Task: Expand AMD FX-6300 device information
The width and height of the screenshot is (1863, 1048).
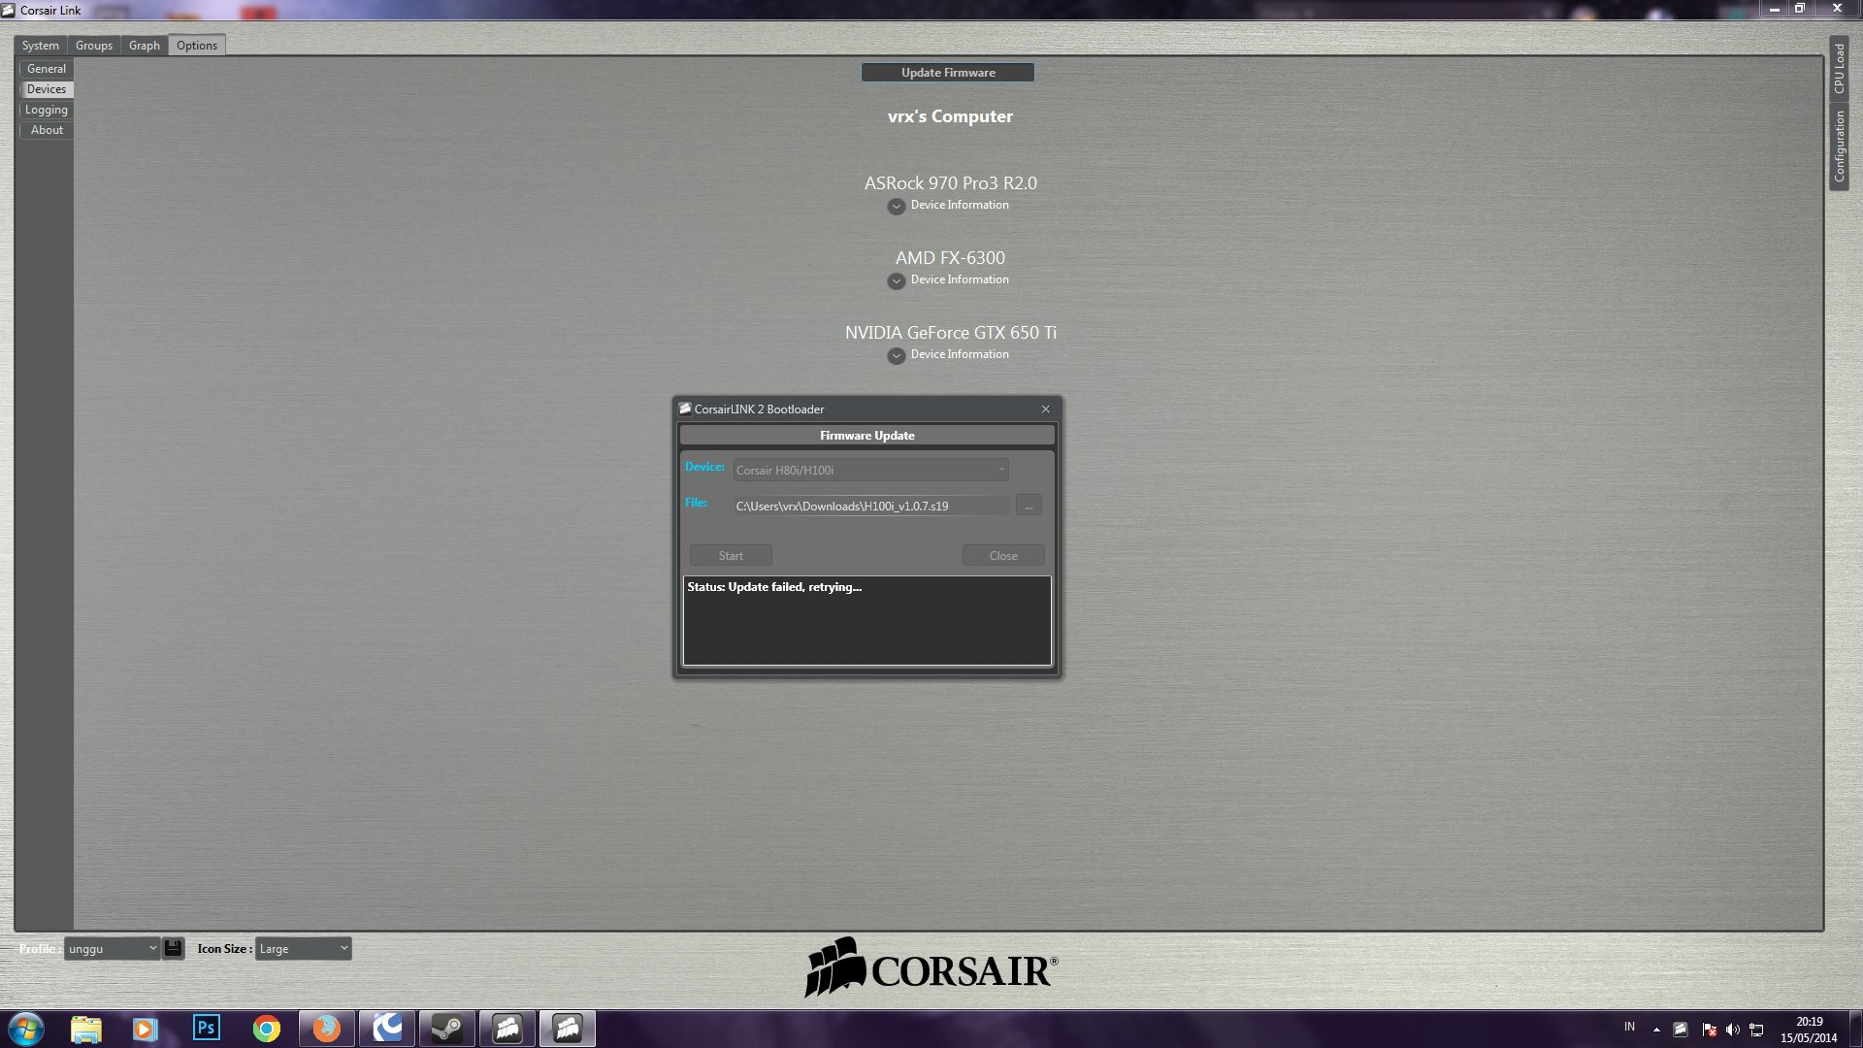Action: (897, 280)
